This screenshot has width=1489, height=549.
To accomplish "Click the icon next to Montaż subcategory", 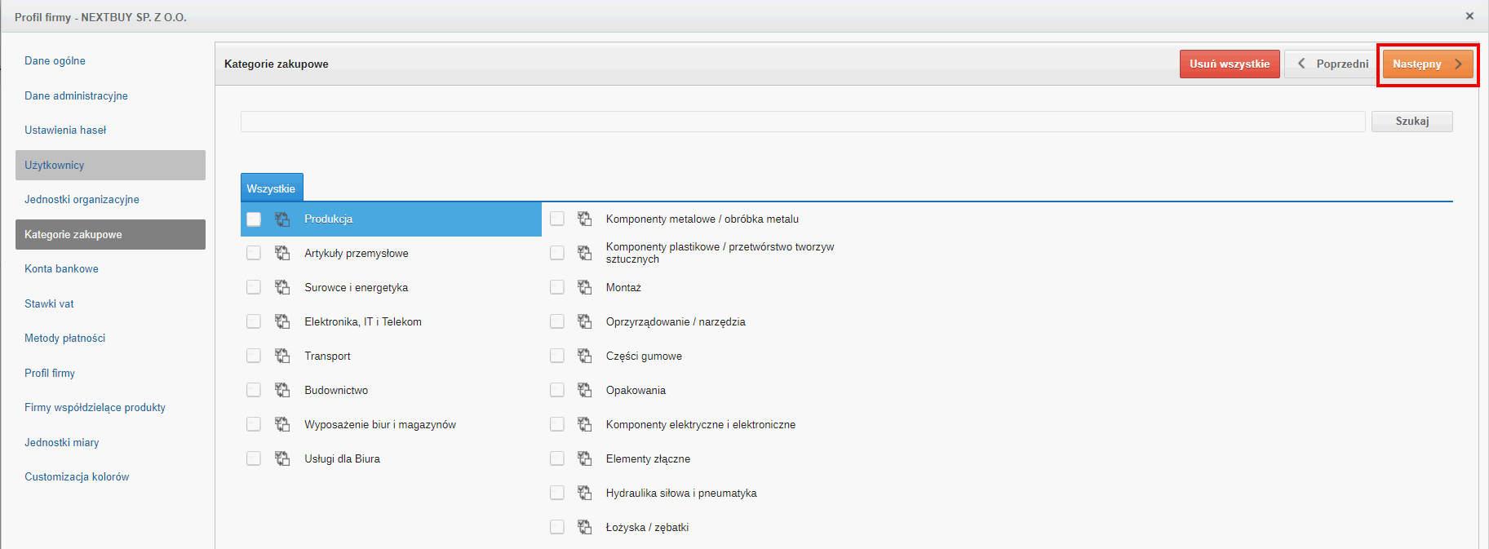I will coord(584,288).
